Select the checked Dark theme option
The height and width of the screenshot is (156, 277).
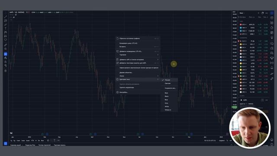coord(169,80)
